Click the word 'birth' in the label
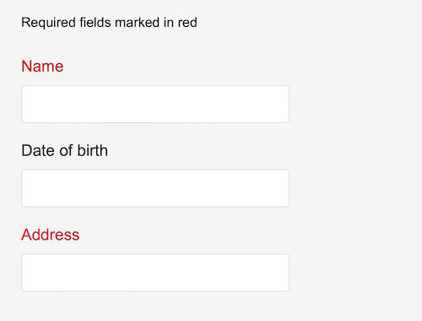Image resolution: width=422 pixels, height=321 pixels. [92, 151]
